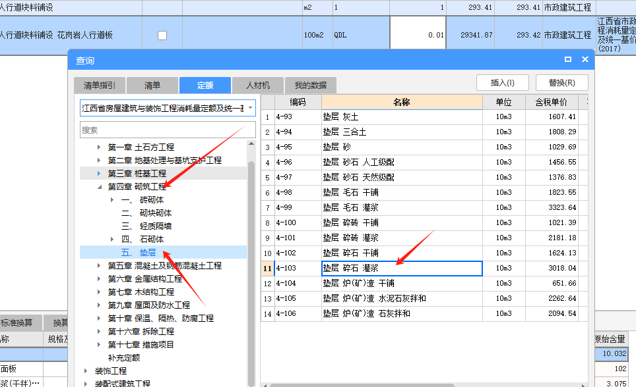Close the 查询 dialog

[585, 59]
